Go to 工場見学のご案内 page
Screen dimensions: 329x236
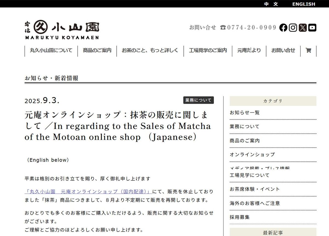pyautogui.click(x=208, y=50)
